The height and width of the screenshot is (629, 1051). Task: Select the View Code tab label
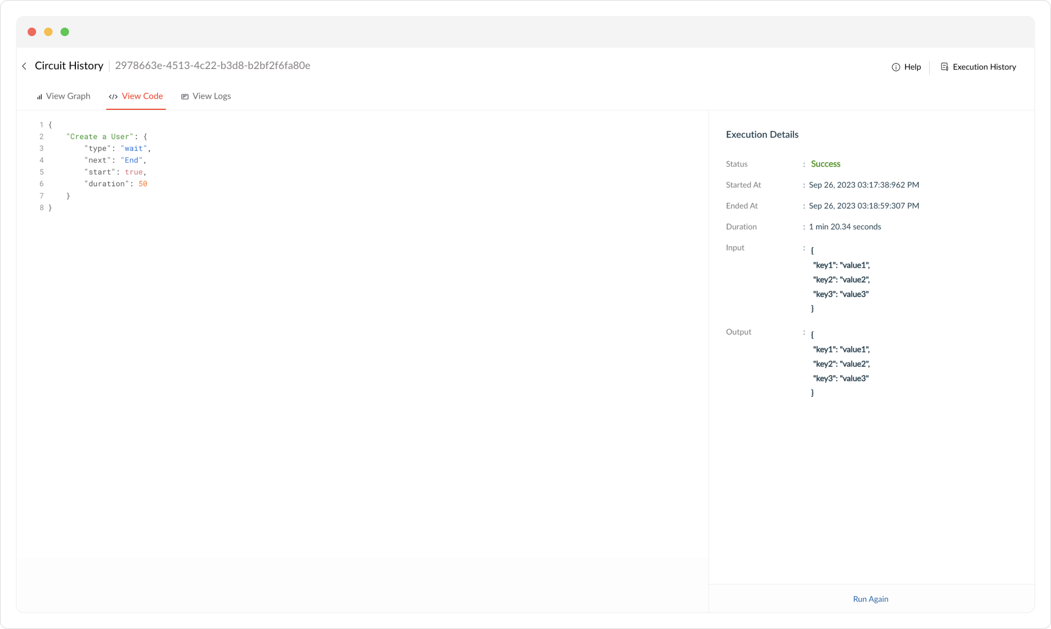tap(142, 96)
